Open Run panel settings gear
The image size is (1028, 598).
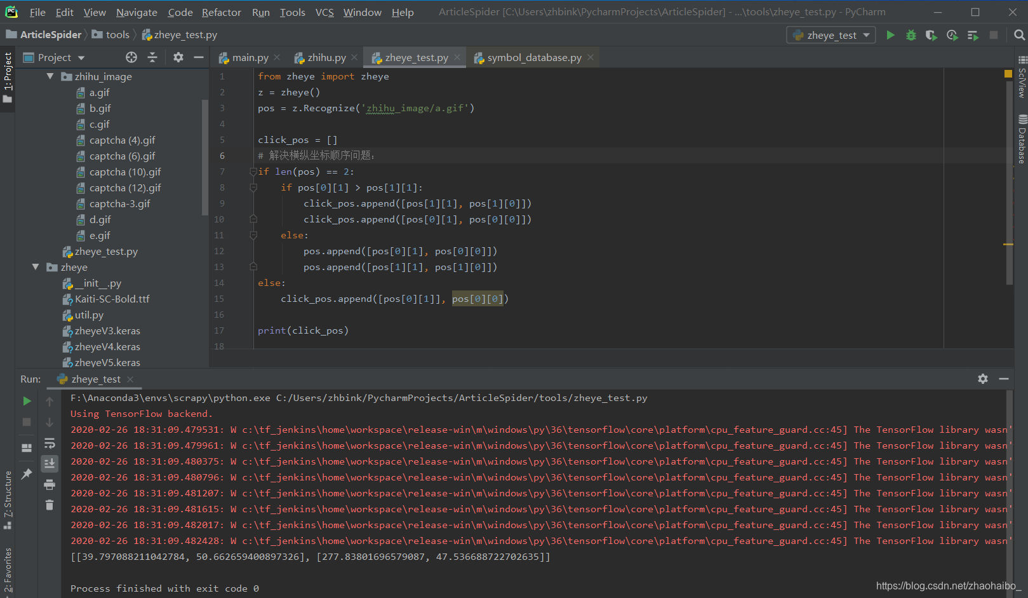pos(983,379)
